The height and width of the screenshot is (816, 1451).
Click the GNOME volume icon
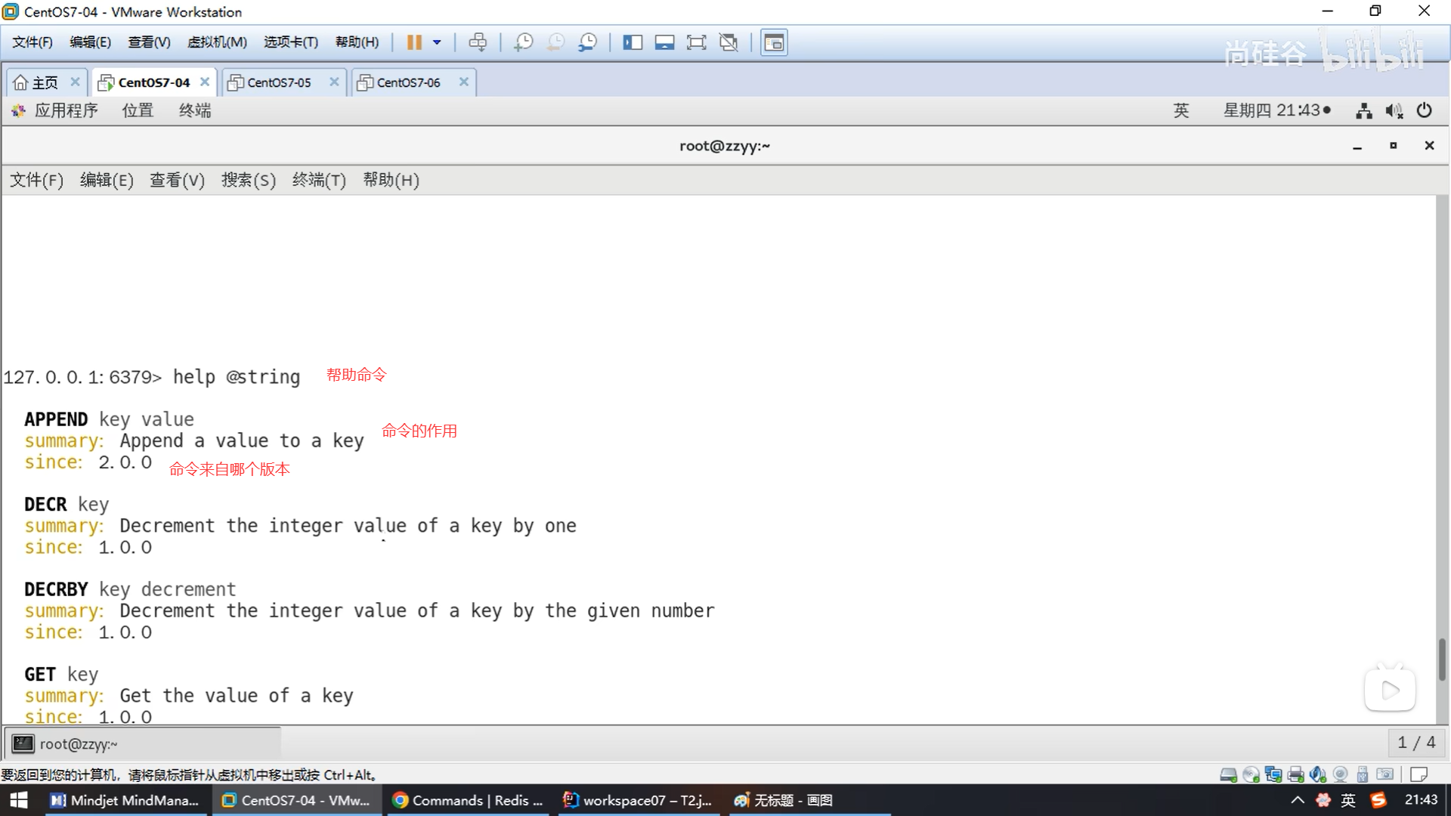[x=1394, y=111]
